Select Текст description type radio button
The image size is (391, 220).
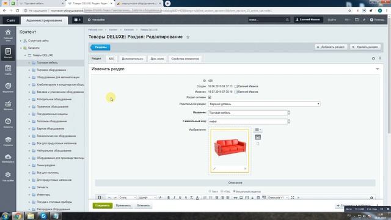pos(210,191)
